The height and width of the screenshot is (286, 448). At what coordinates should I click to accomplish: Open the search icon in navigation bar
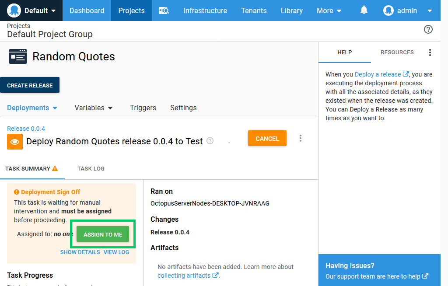tap(164, 11)
